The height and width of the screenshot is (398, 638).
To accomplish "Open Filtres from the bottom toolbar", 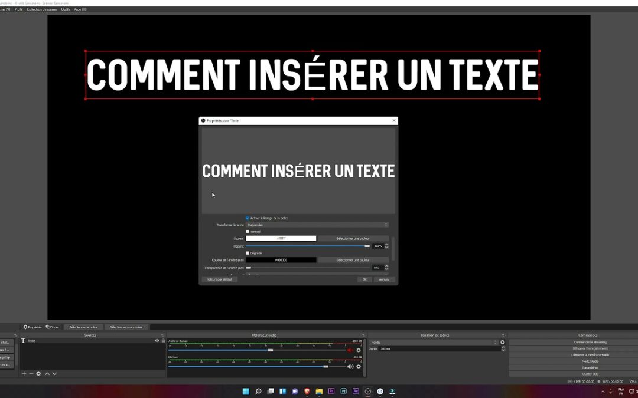I will (51, 326).
